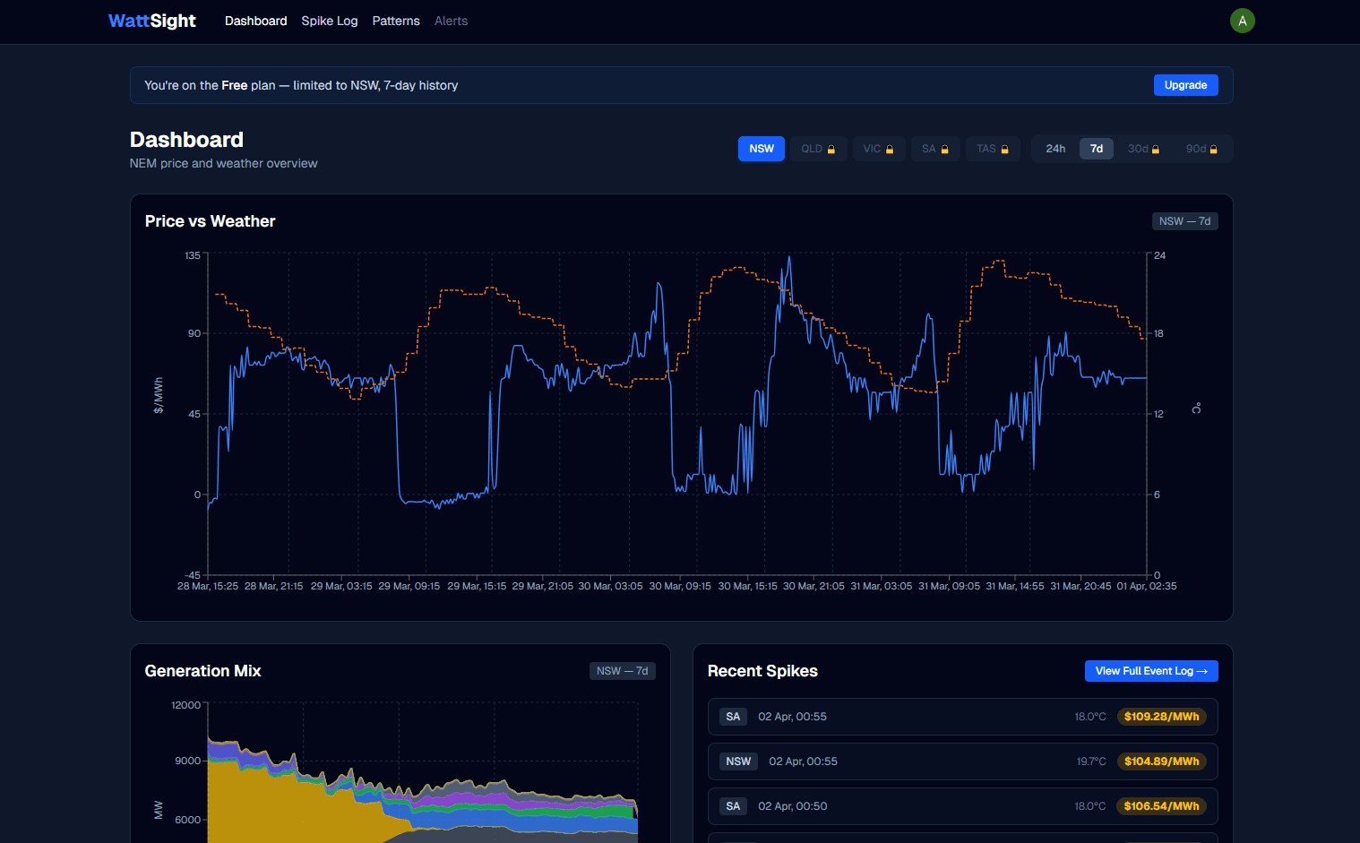Click the Upgrade button
This screenshot has width=1360, height=843.
[x=1185, y=85]
